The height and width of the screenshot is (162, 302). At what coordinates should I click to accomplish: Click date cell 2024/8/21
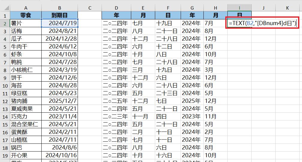tap(60, 31)
